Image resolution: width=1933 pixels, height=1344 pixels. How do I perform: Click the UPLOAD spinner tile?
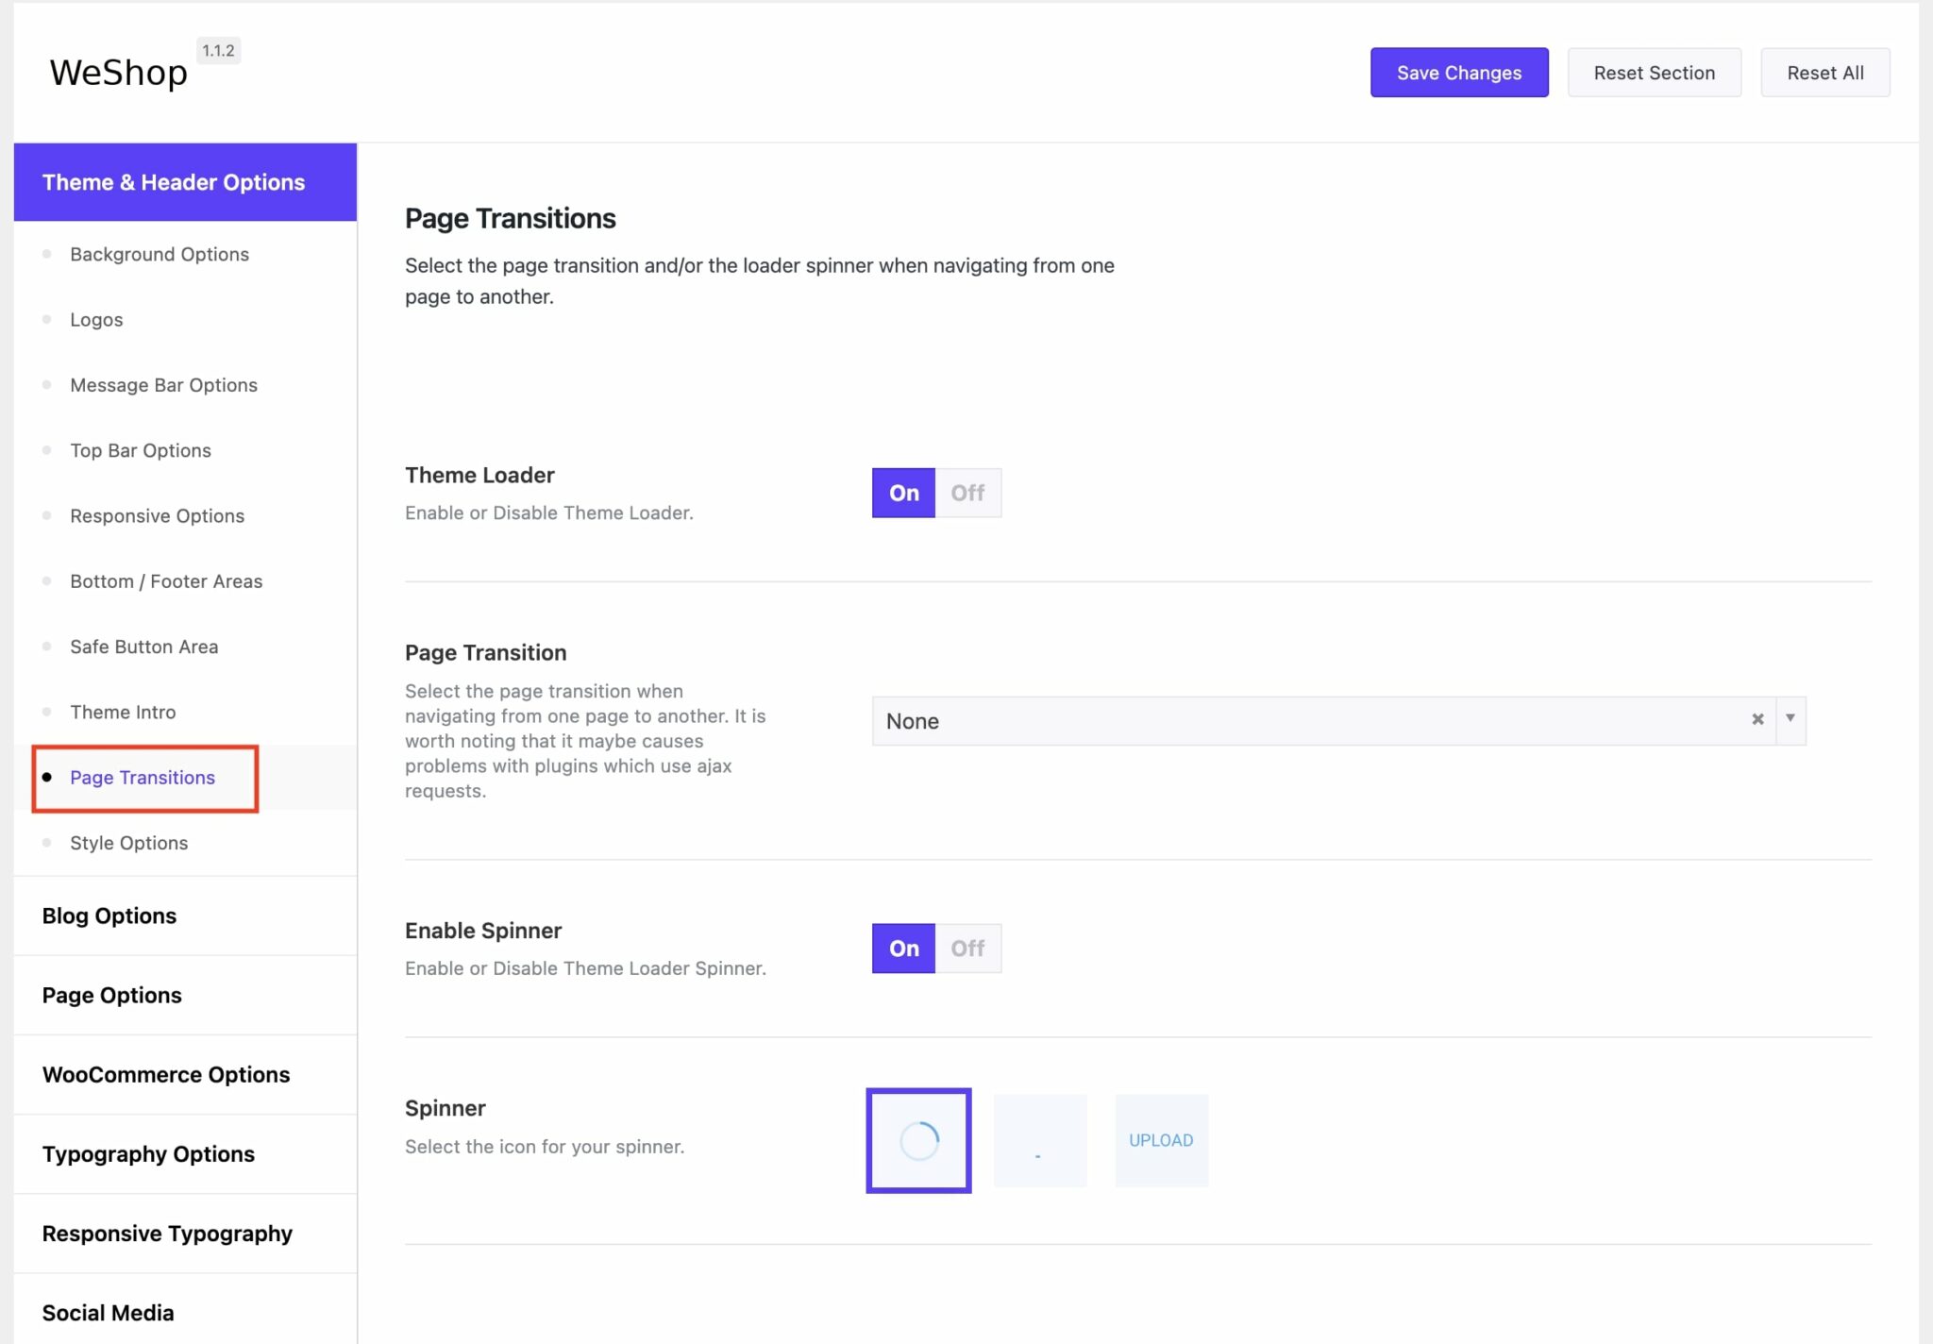(x=1161, y=1139)
